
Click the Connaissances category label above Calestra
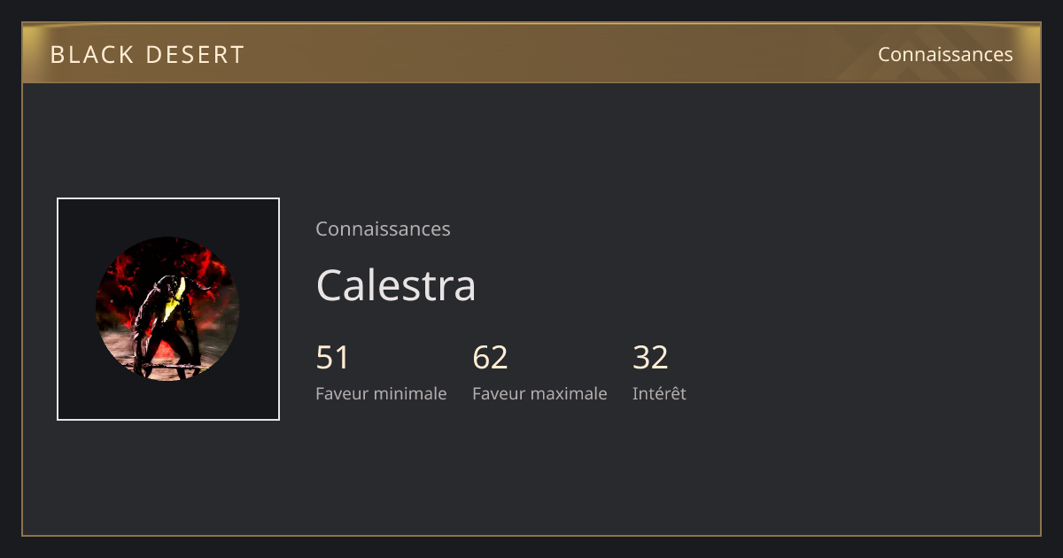(x=383, y=229)
